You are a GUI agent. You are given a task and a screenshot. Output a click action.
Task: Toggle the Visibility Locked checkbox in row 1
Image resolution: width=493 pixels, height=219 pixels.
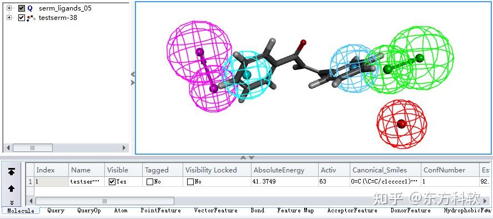click(190, 182)
